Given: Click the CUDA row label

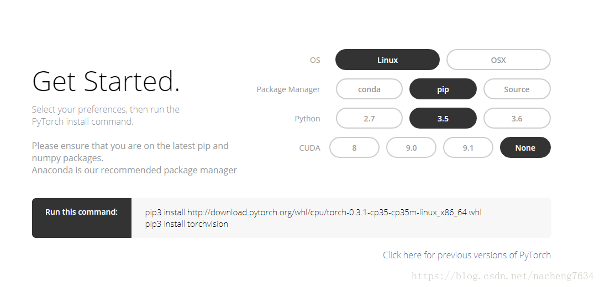Looking at the screenshot, I should pyautogui.click(x=309, y=148).
